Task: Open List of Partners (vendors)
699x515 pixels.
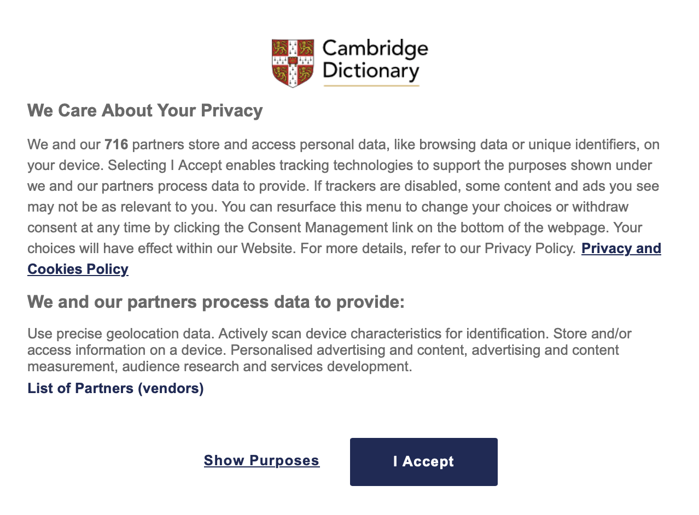Action: pyautogui.click(x=115, y=388)
